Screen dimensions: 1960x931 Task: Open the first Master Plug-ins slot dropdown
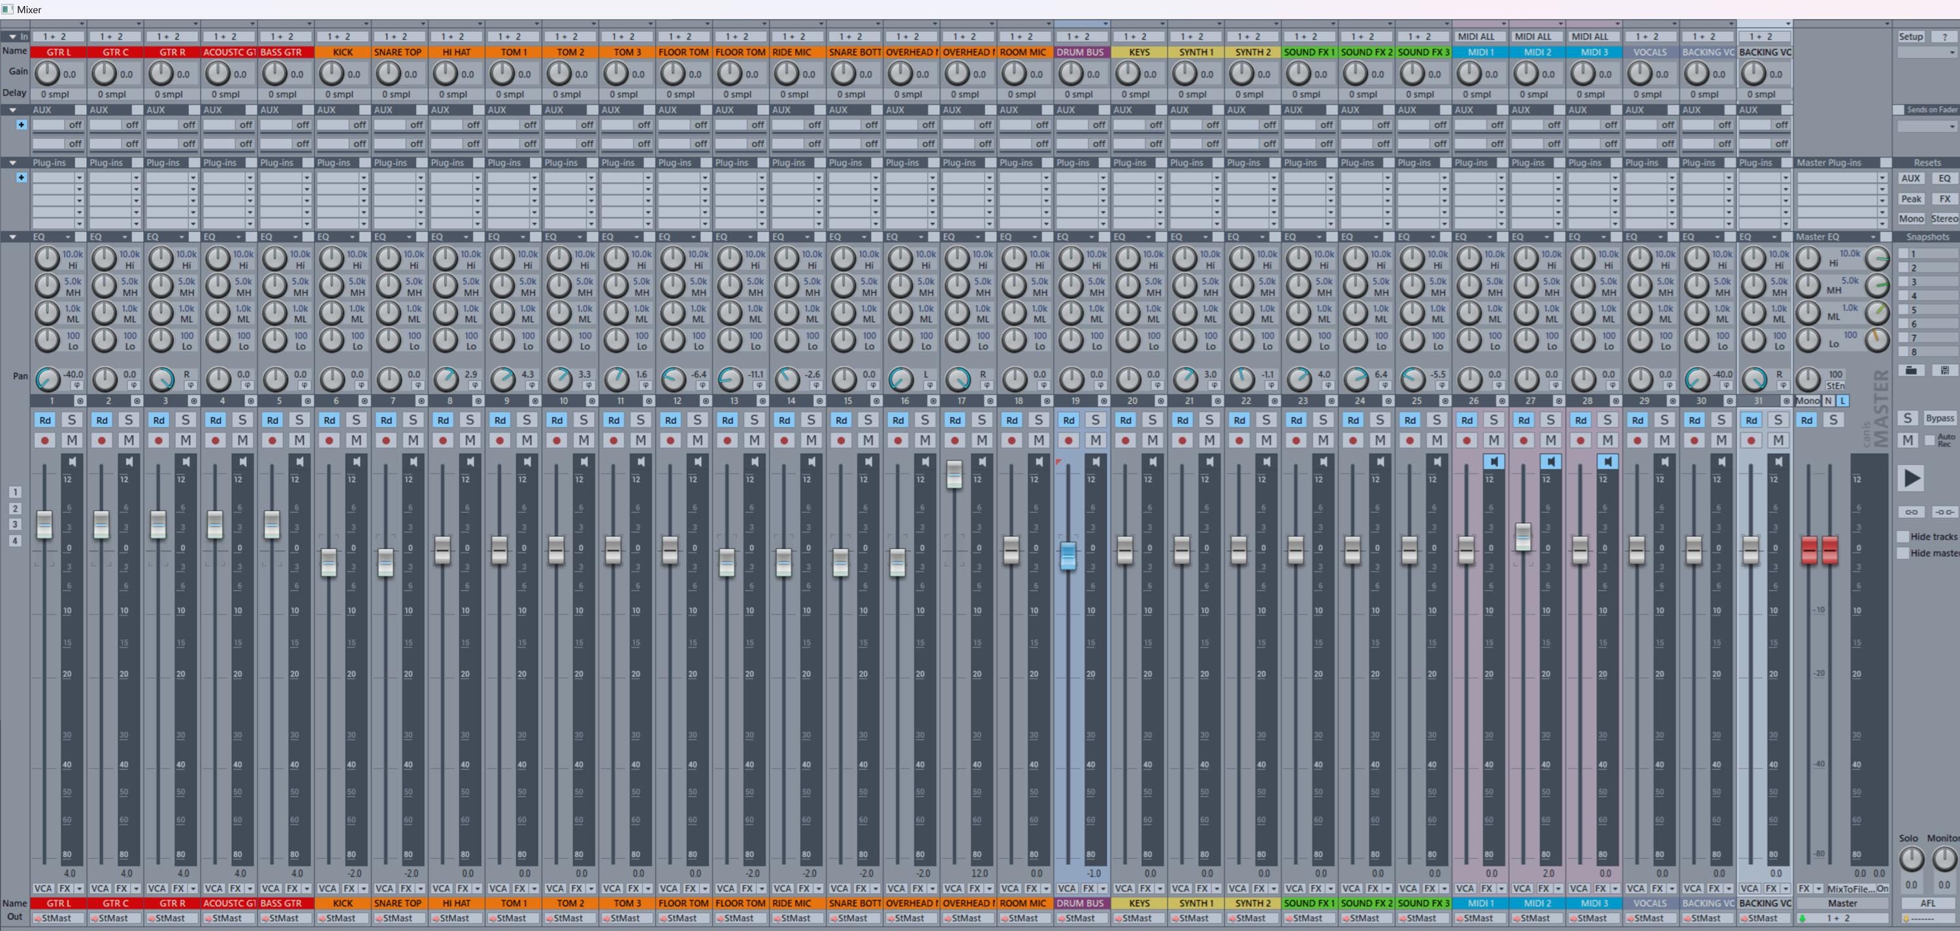[x=1883, y=178]
